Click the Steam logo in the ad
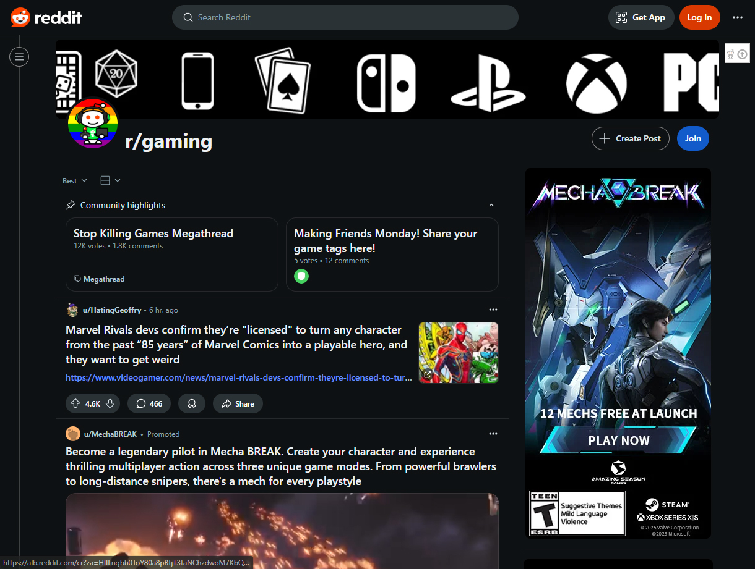Viewport: 755px width, 569px height. coord(667,505)
